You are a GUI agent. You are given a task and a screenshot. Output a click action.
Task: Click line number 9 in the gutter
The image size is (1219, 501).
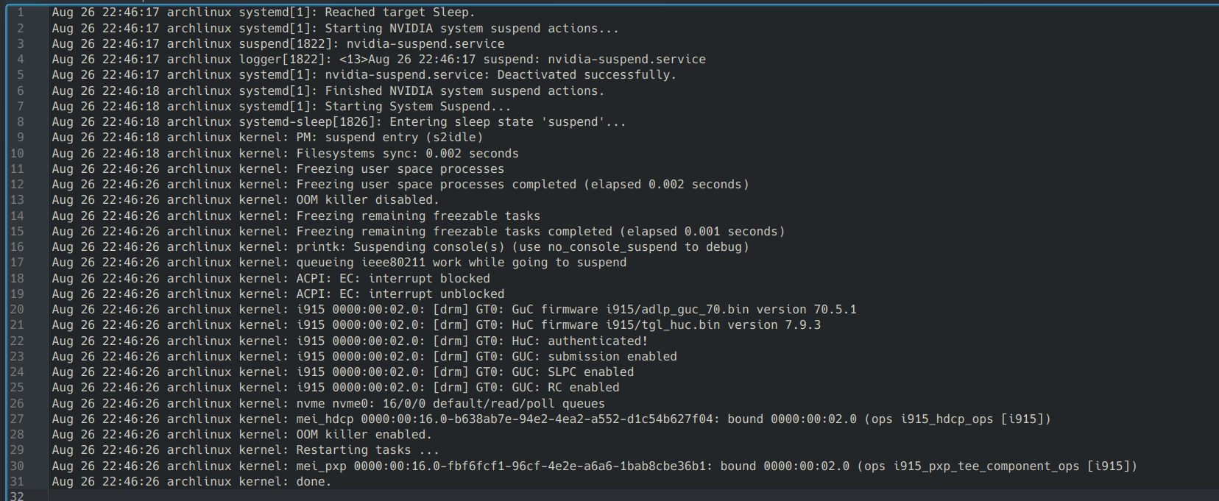[21, 138]
